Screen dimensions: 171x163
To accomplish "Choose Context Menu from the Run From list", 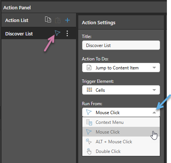I will pyautogui.click(x=121, y=122).
